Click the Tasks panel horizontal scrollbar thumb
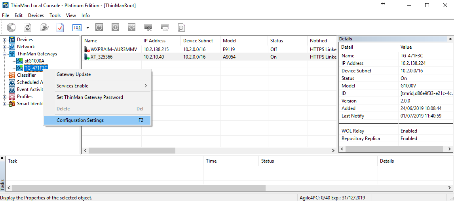The height and width of the screenshot is (201, 454). coord(139,188)
